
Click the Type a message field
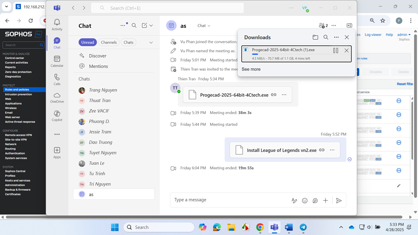coord(229,200)
